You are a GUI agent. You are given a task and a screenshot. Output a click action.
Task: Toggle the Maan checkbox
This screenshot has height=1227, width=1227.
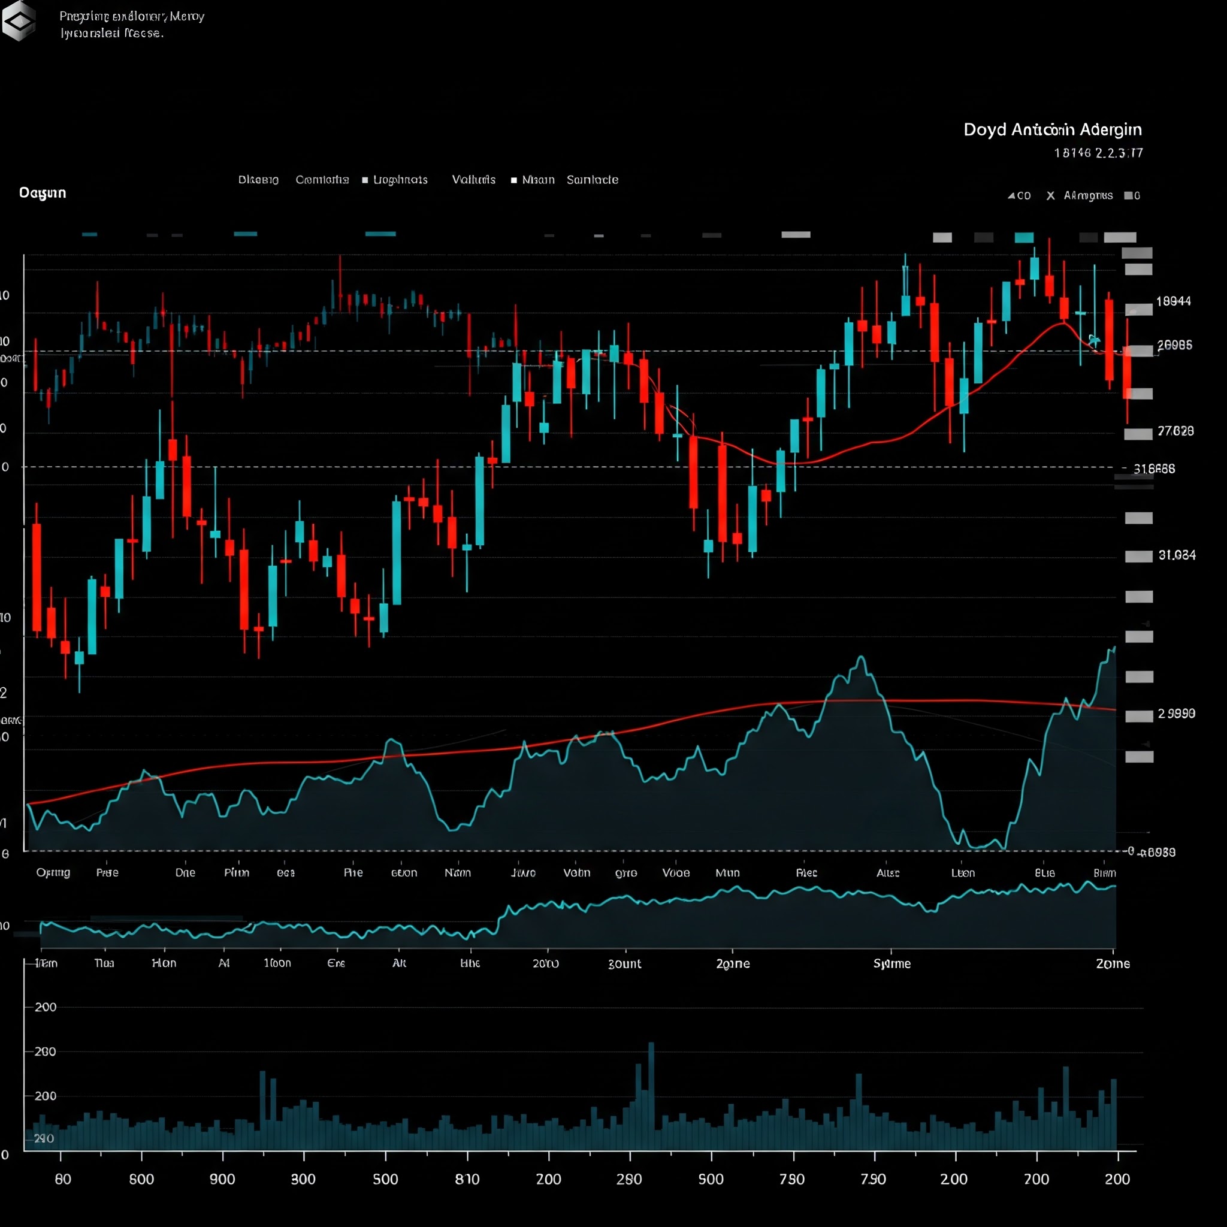pyautogui.click(x=514, y=180)
